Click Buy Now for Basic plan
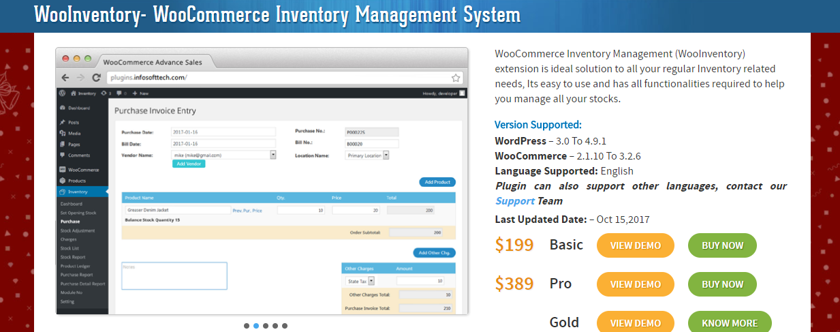840x332 pixels. coord(723,245)
